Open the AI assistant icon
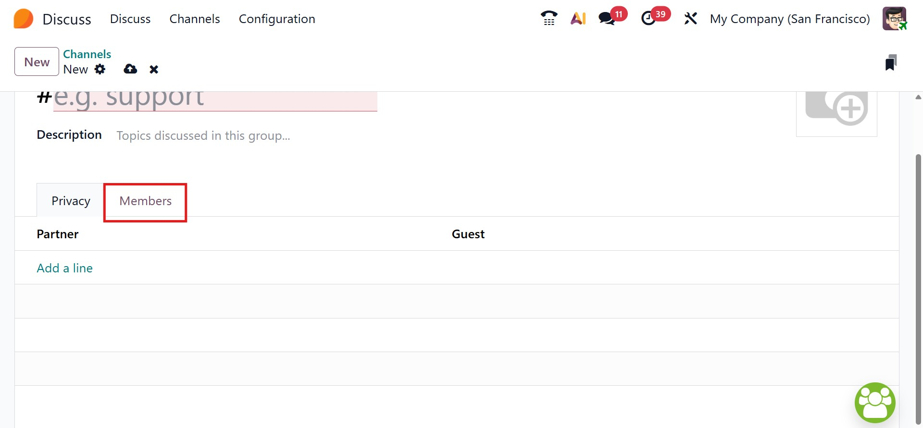Screen dimensions: 923x428 [x=578, y=19]
